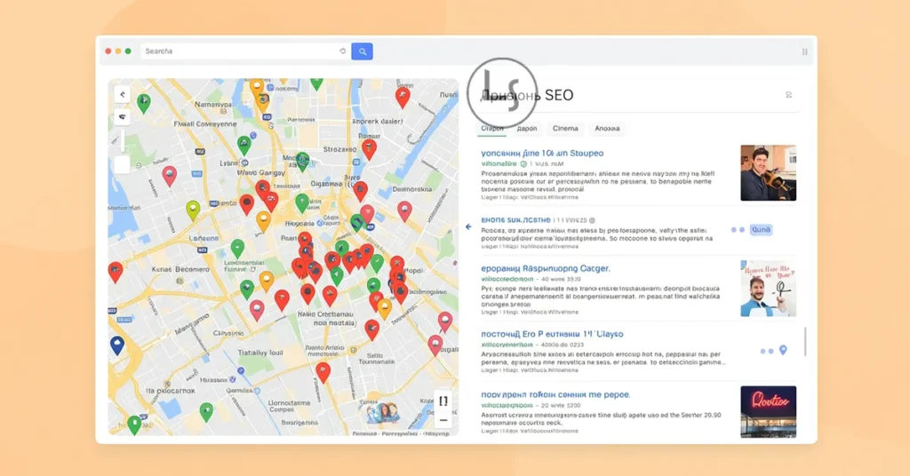Select the yellow-green pin above Laпсепе
This screenshot has width=910, height=476.
193,210
